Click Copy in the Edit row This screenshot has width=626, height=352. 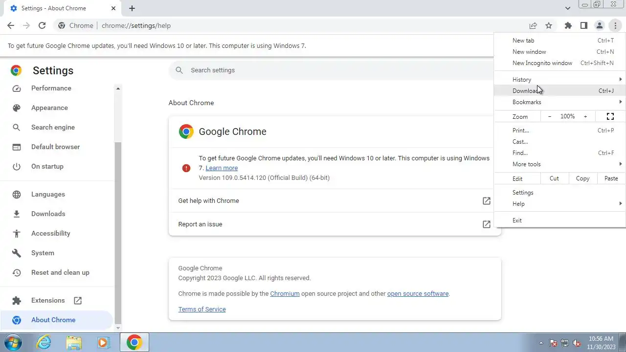(582, 178)
